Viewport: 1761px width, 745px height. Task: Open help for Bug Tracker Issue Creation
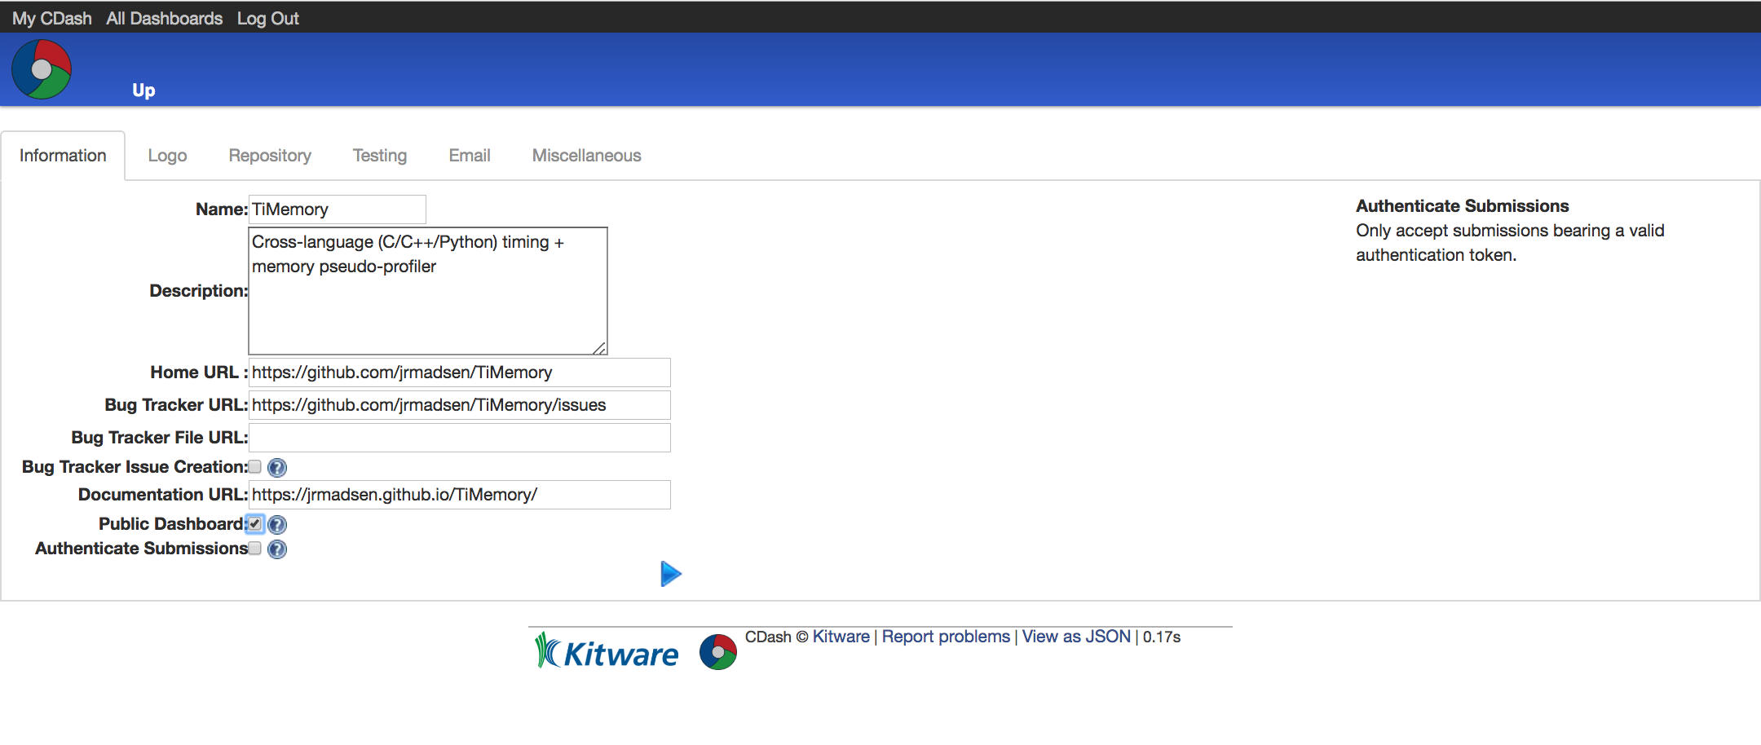click(x=276, y=467)
